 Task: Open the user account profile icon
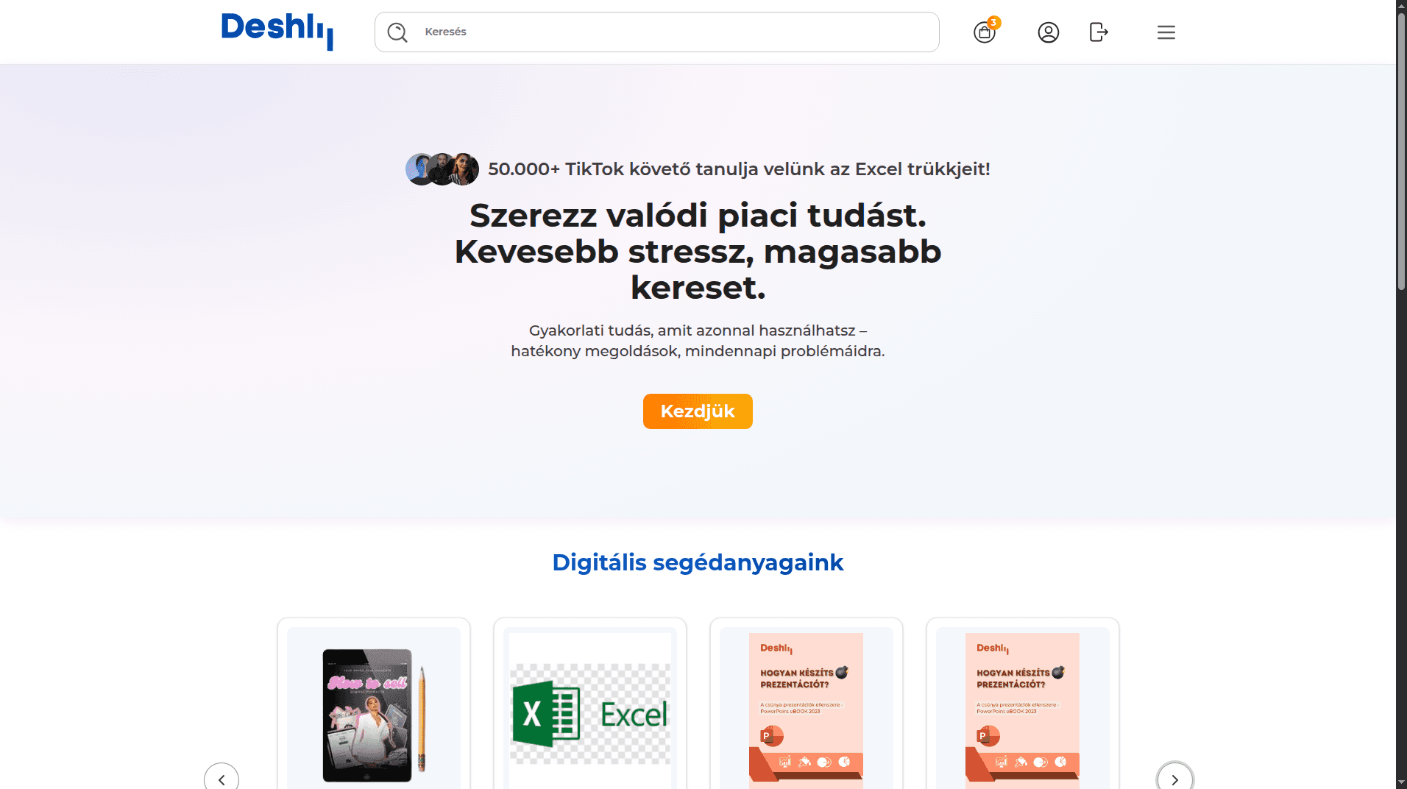pos(1049,32)
